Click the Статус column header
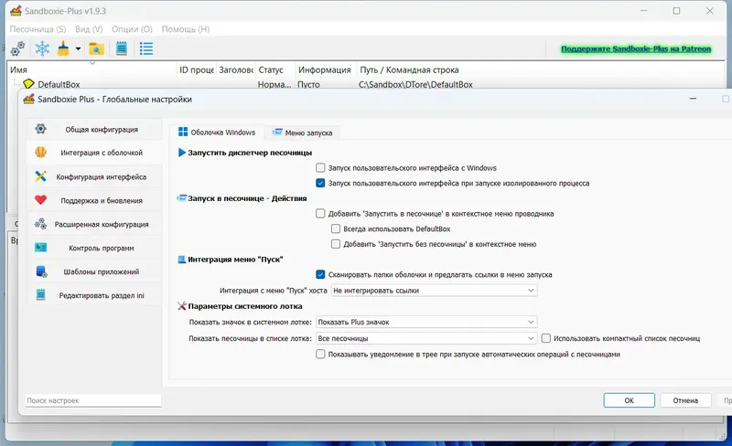The image size is (732, 446). point(275,69)
